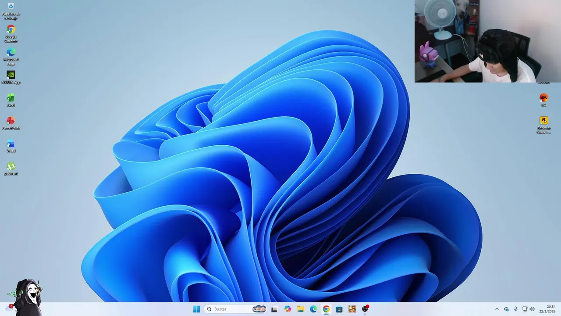Open the widgets button with badge 2

(9, 308)
